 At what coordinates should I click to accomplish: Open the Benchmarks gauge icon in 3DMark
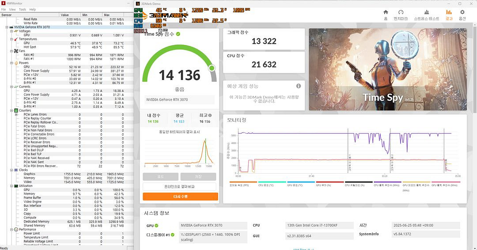(x=401, y=12)
